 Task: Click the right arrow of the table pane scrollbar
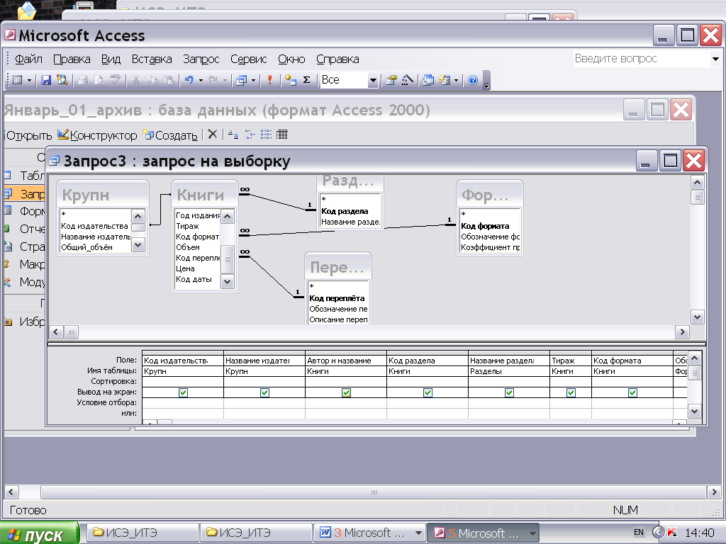tap(682, 331)
